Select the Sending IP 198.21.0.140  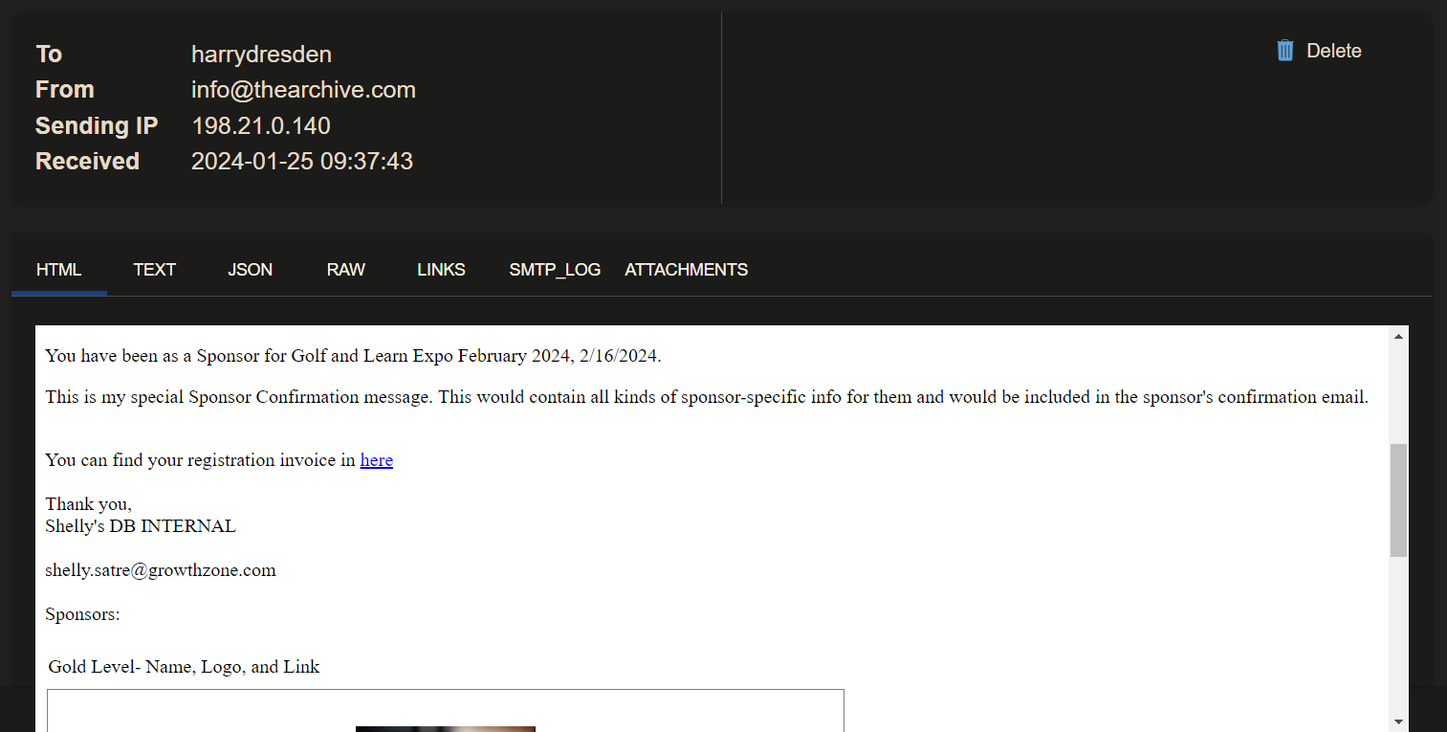click(260, 124)
